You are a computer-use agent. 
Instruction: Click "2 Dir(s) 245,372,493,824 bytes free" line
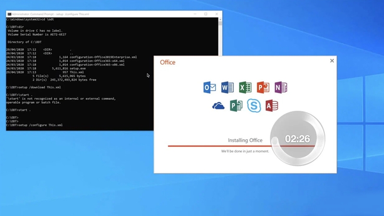[x=64, y=80]
